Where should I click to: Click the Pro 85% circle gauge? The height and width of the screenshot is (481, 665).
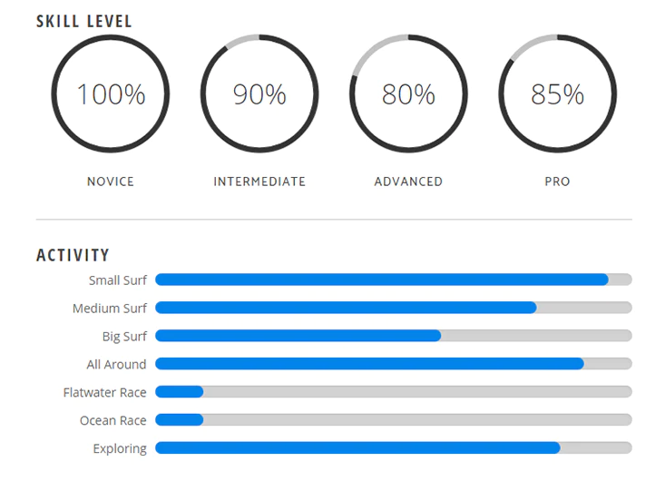click(x=557, y=93)
